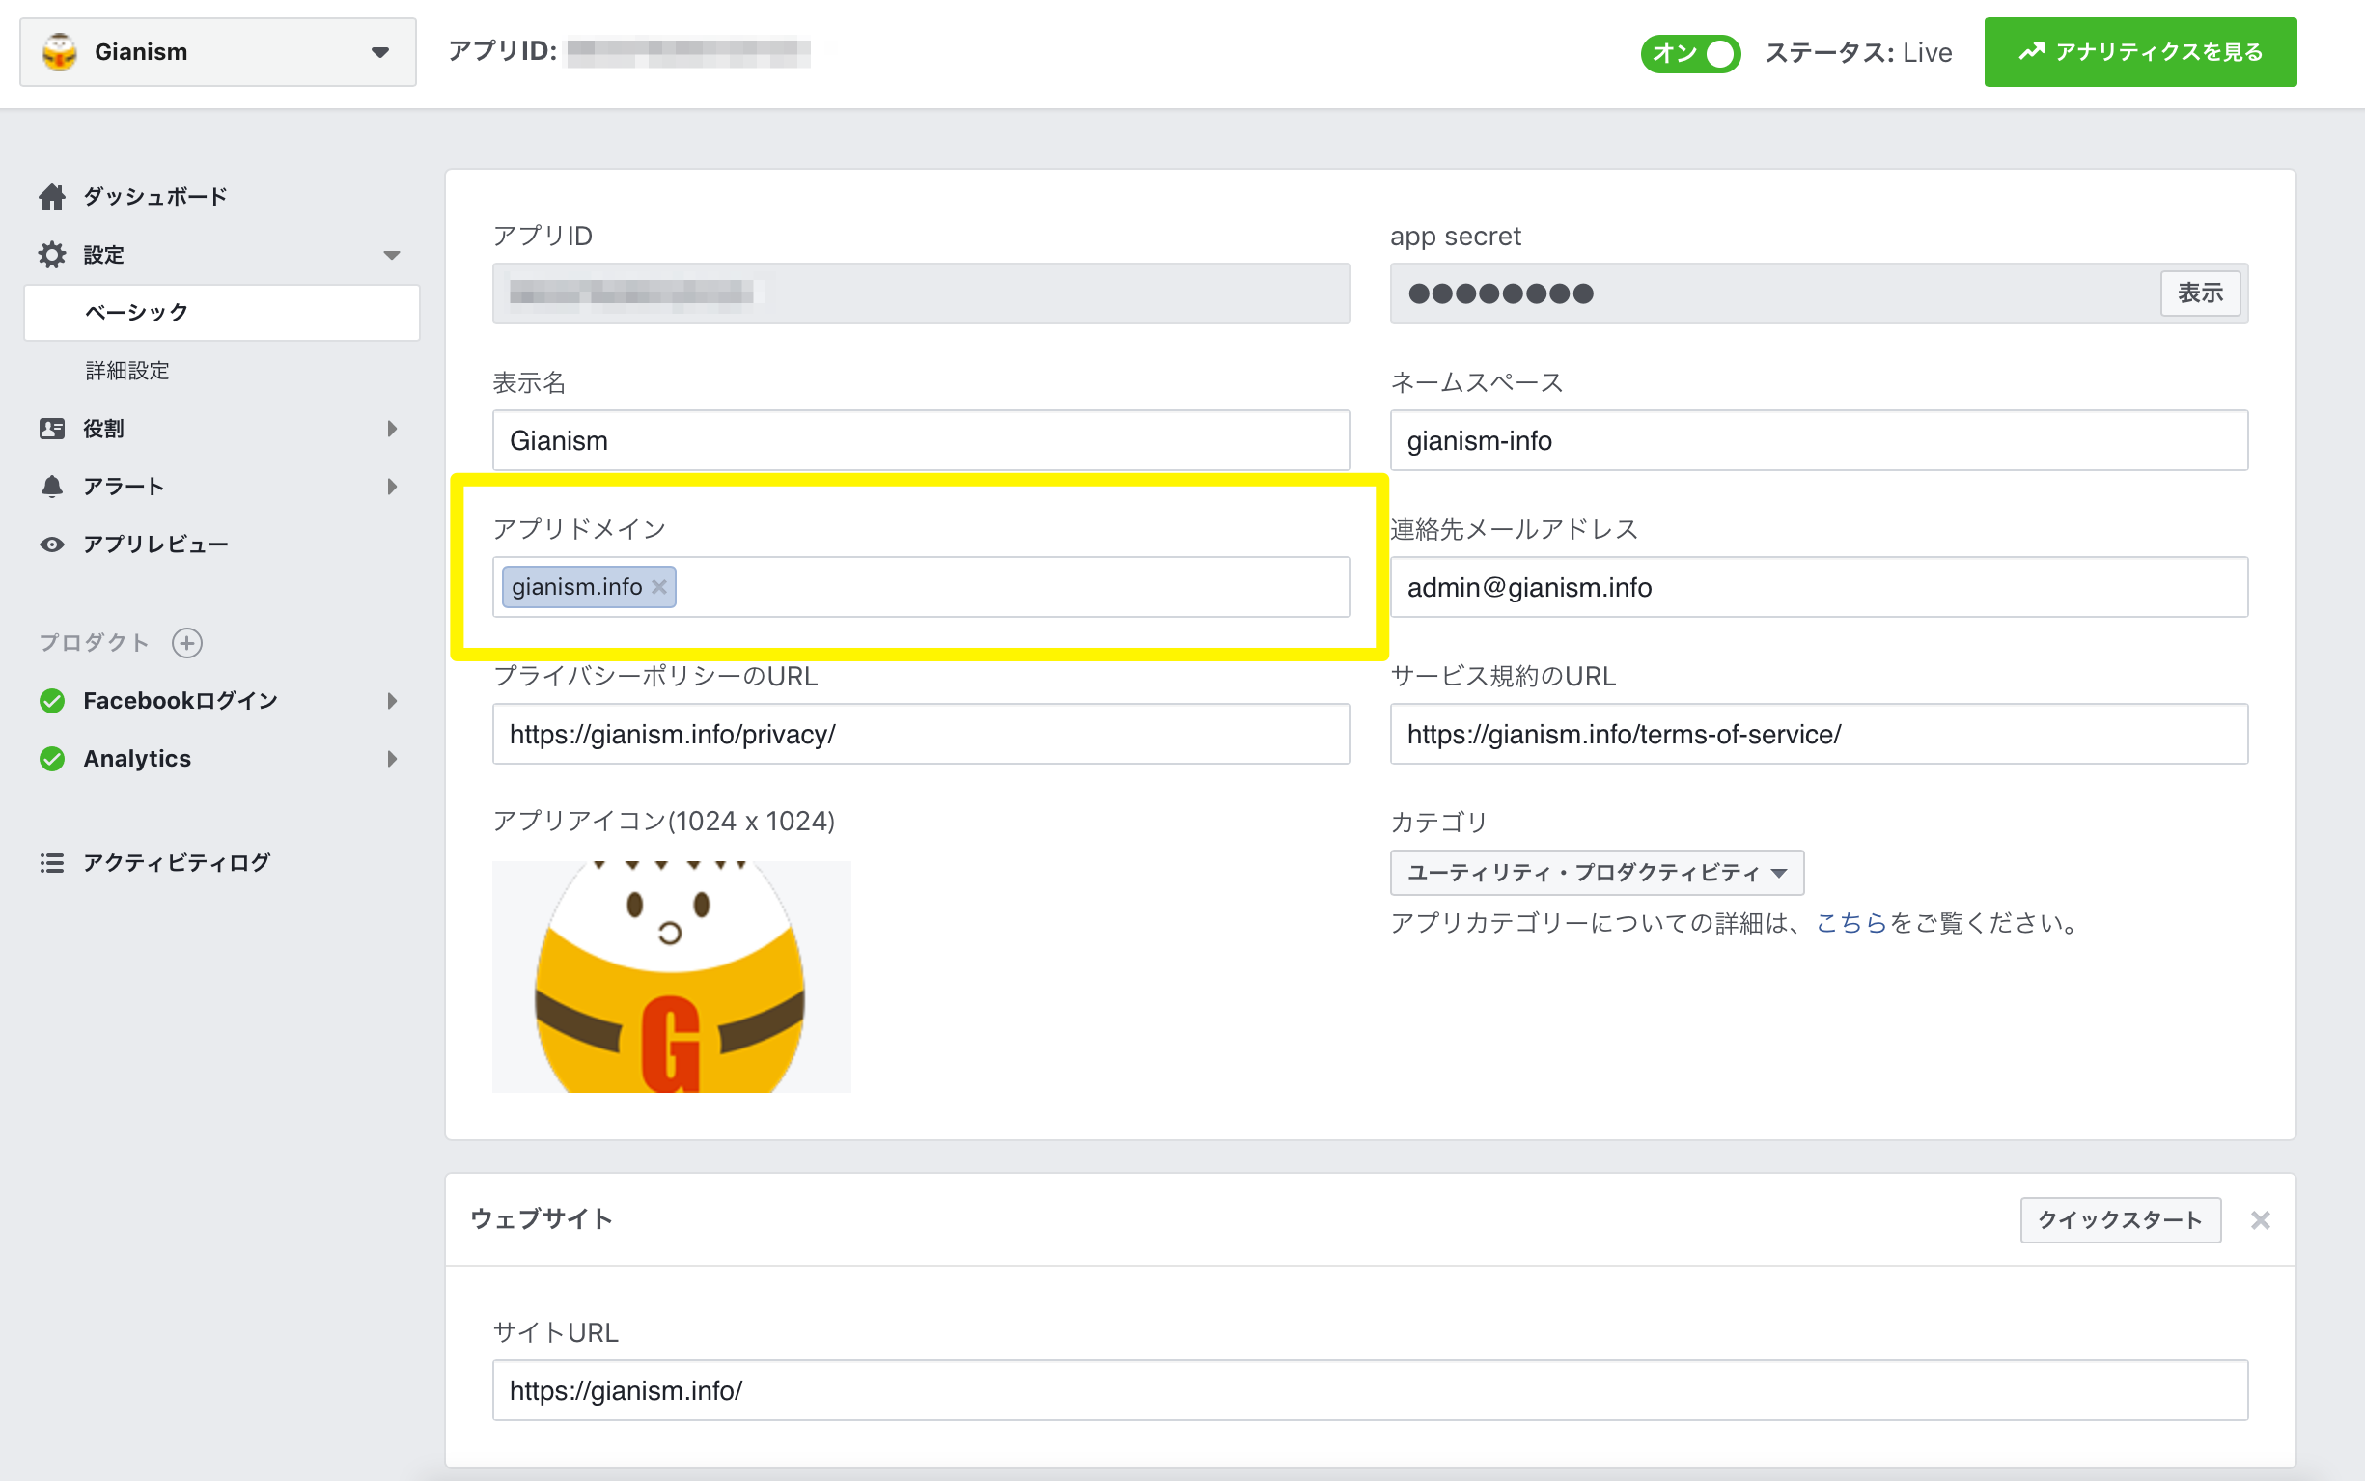Click the アナリティクスを見る button

2140,52
